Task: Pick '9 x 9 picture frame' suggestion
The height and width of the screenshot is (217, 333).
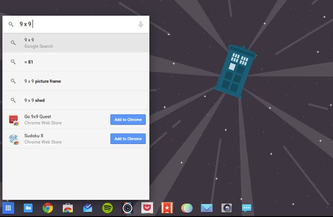Action: pos(75,81)
